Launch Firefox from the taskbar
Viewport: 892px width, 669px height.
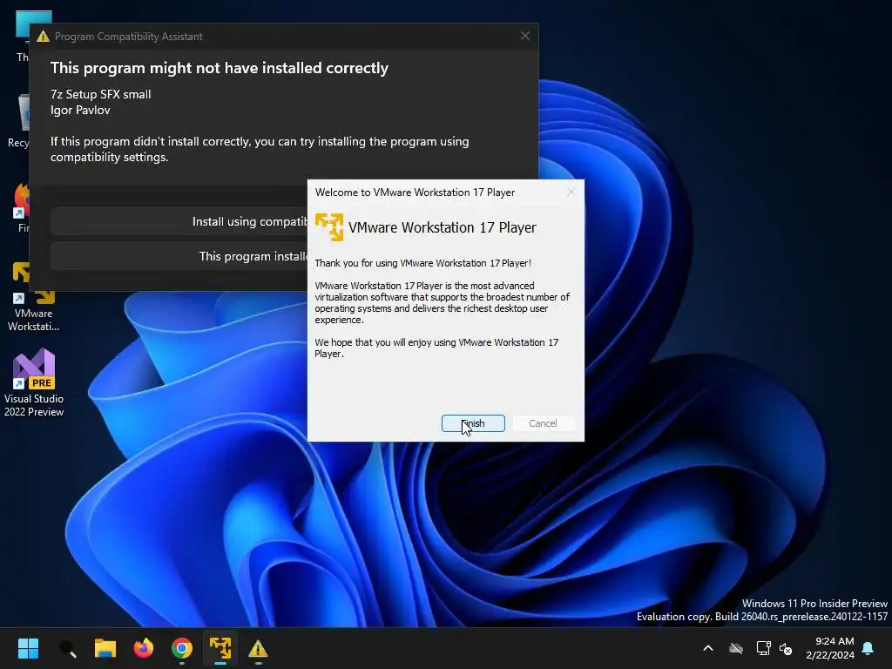(x=144, y=648)
